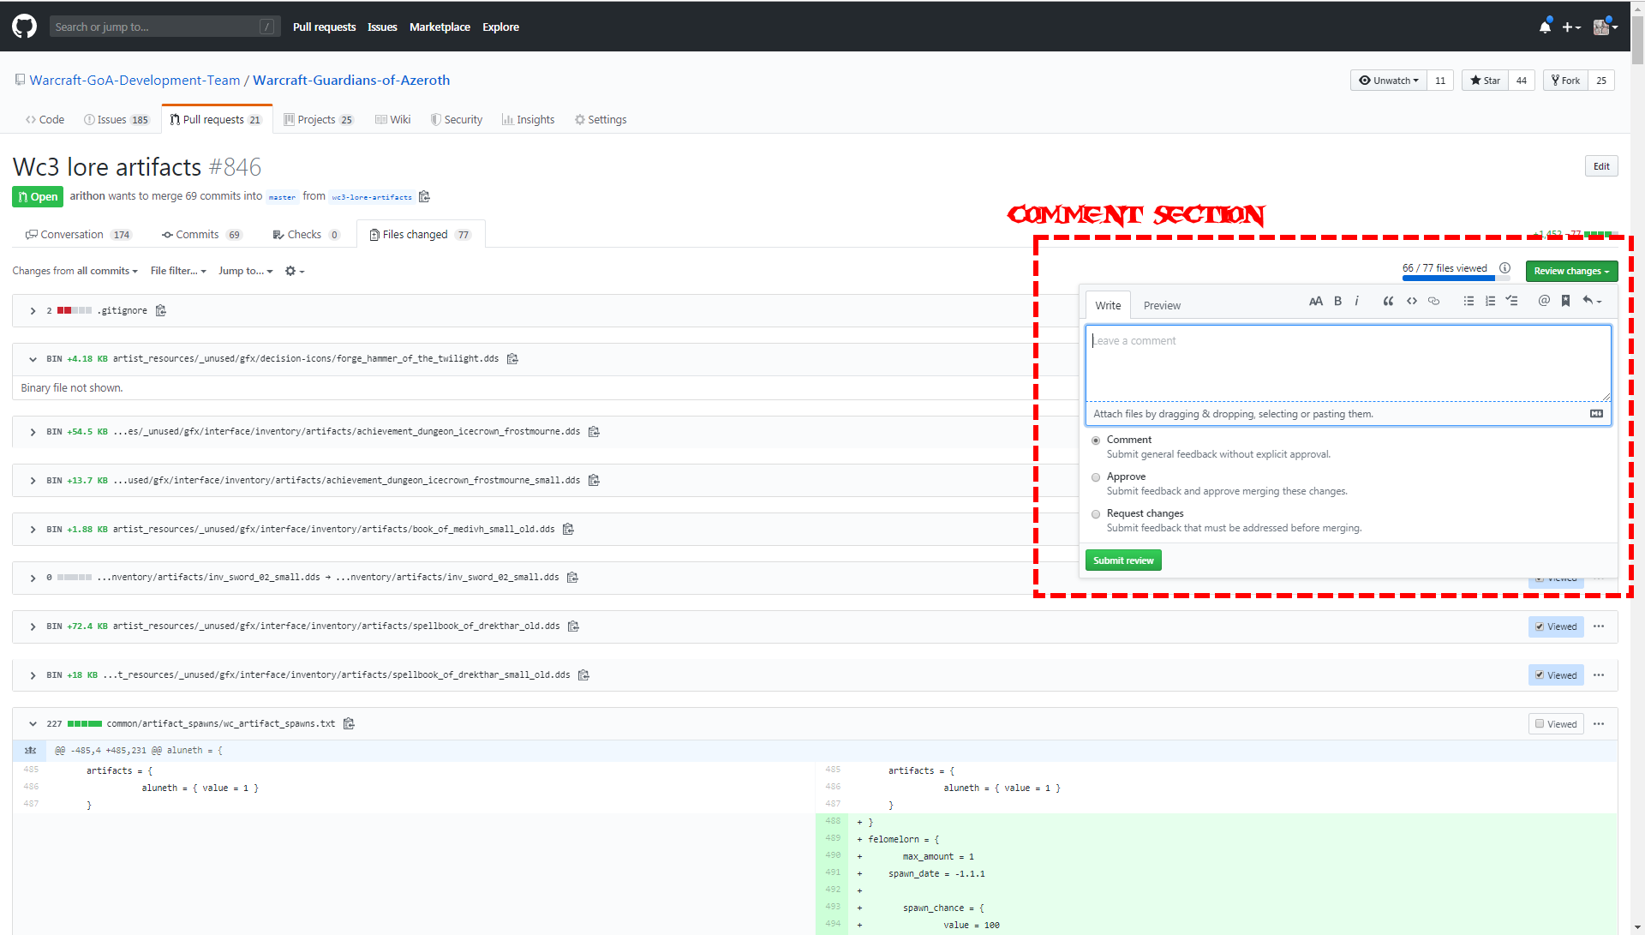Viewport: 1645px width, 935px height.
Task: Select the Approve radio option
Action: click(1096, 477)
